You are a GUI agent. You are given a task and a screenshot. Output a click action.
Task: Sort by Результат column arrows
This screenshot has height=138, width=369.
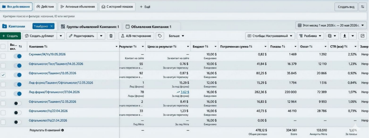(x=135, y=47)
